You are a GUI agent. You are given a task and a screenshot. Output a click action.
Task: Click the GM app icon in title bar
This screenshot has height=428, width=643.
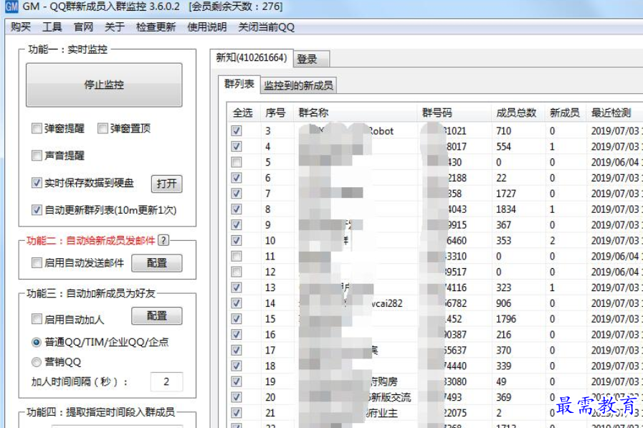(11, 6)
